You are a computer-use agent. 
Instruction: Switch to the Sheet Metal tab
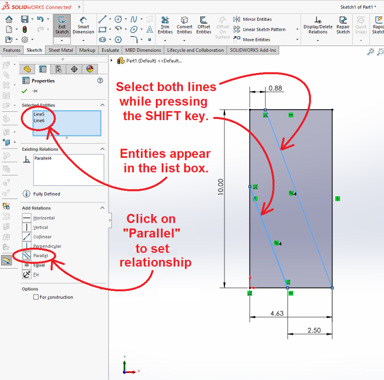(61, 50)
